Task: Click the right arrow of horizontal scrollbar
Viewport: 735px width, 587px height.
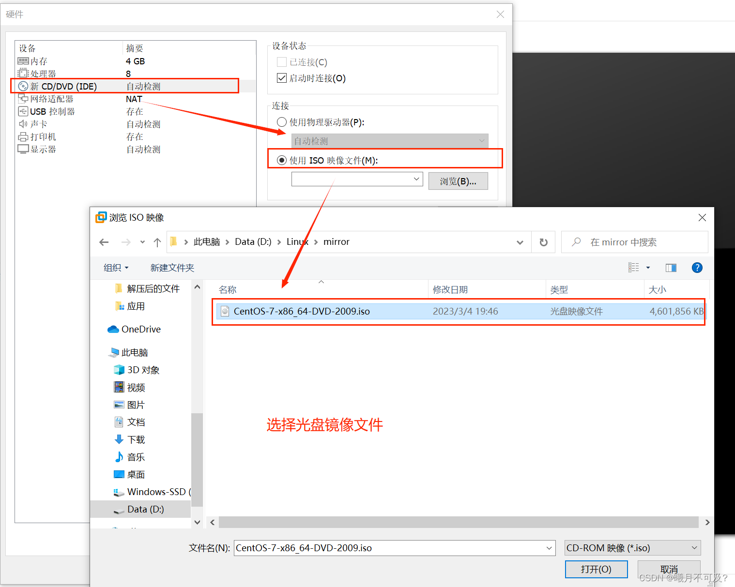Action: coord(707,522)
